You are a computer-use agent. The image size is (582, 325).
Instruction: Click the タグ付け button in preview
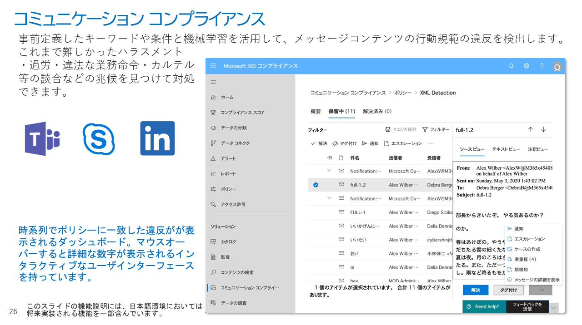509,290
